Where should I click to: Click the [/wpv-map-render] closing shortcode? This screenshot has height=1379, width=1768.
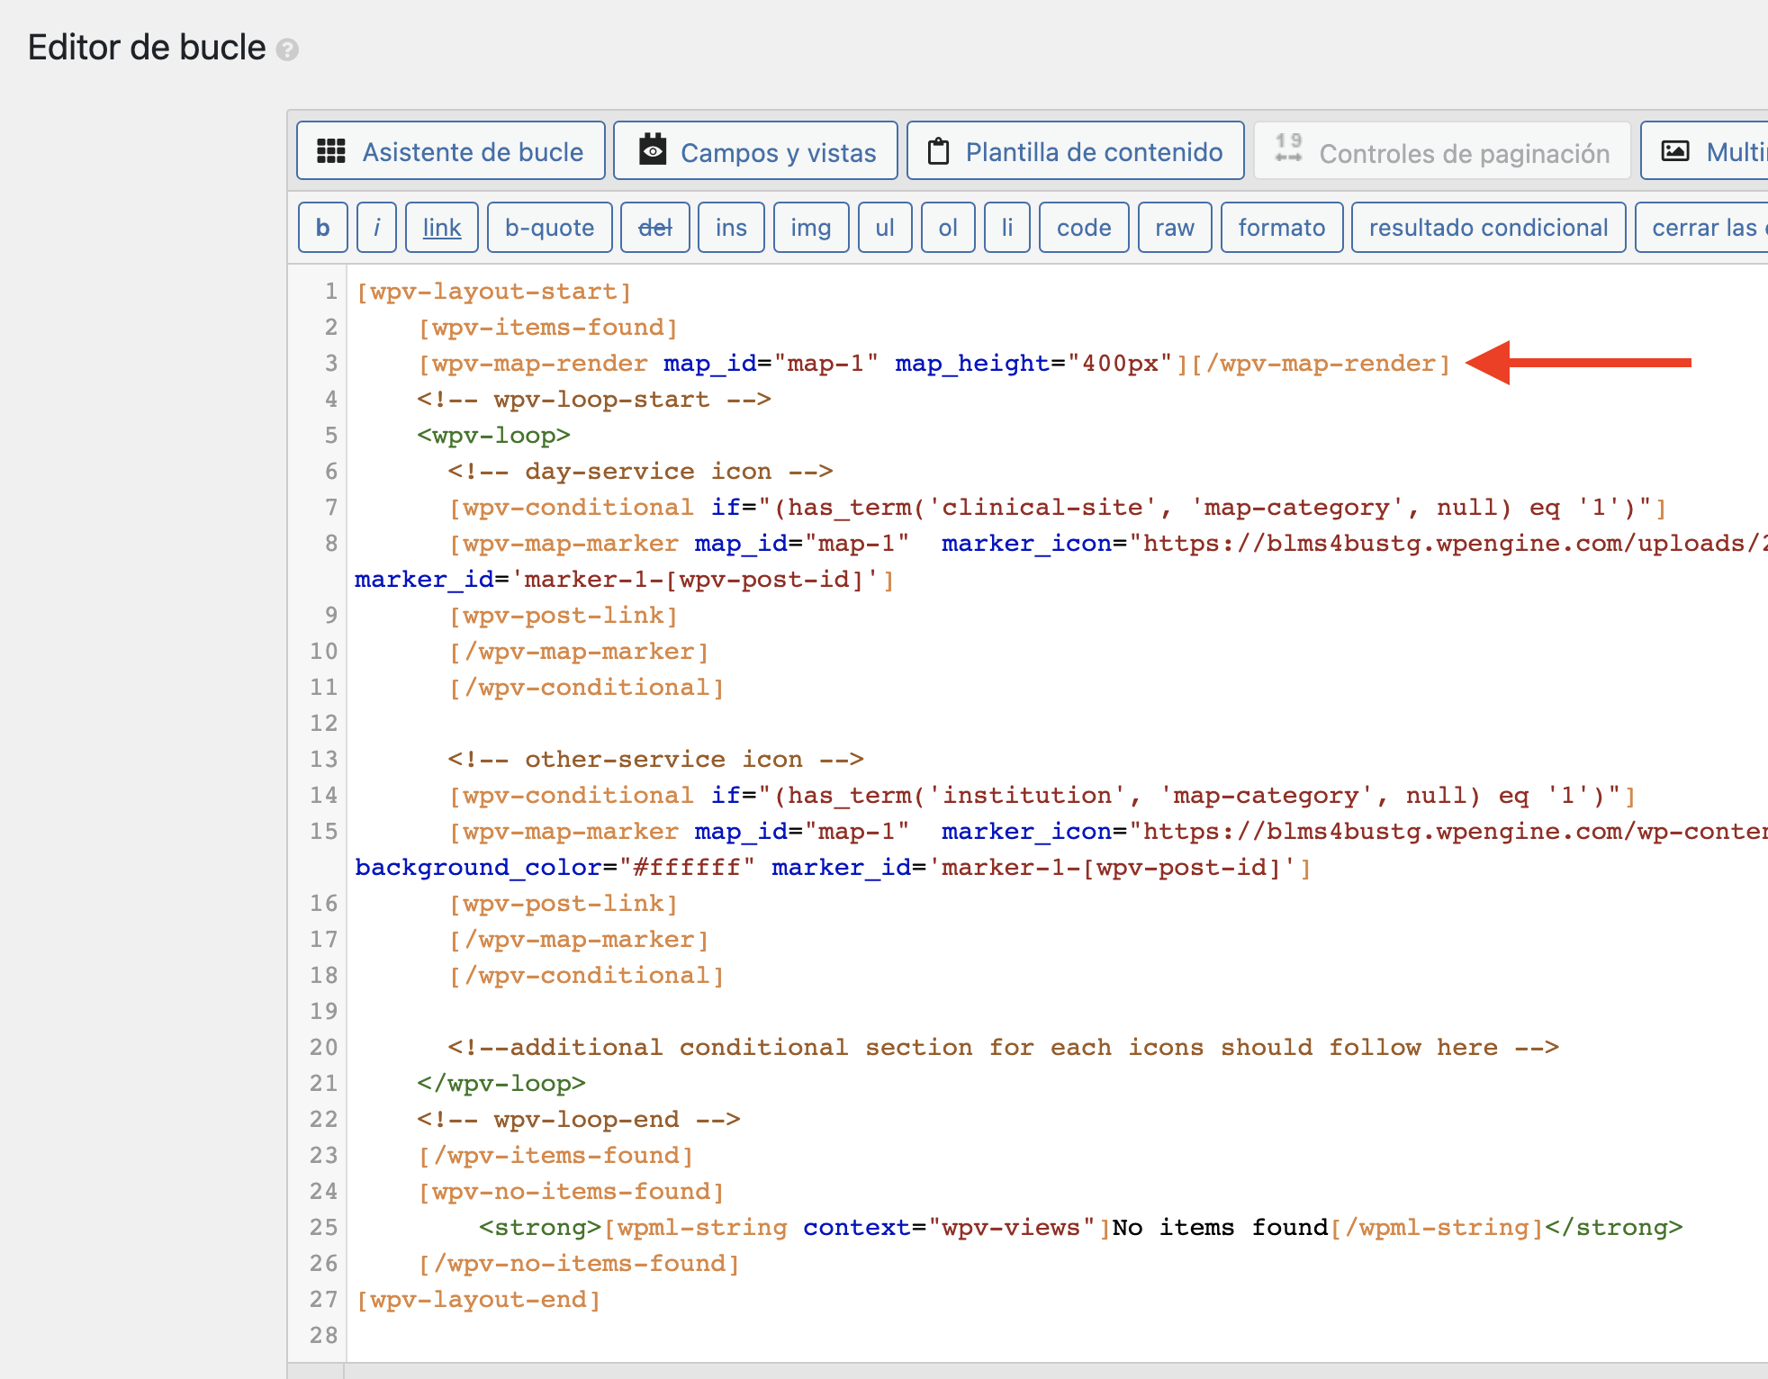1321,364
